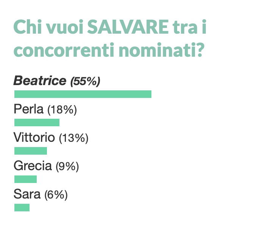Click Perla's green result bar
The height and width of the screenshot is (245, 265).
(x=37, y=122)
